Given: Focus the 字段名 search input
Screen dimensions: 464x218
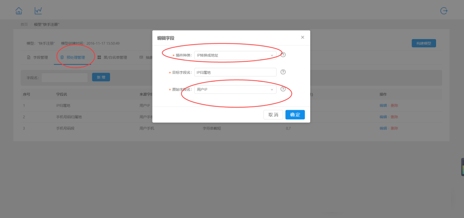Looking at the screenshot, I should pos(64,77).
